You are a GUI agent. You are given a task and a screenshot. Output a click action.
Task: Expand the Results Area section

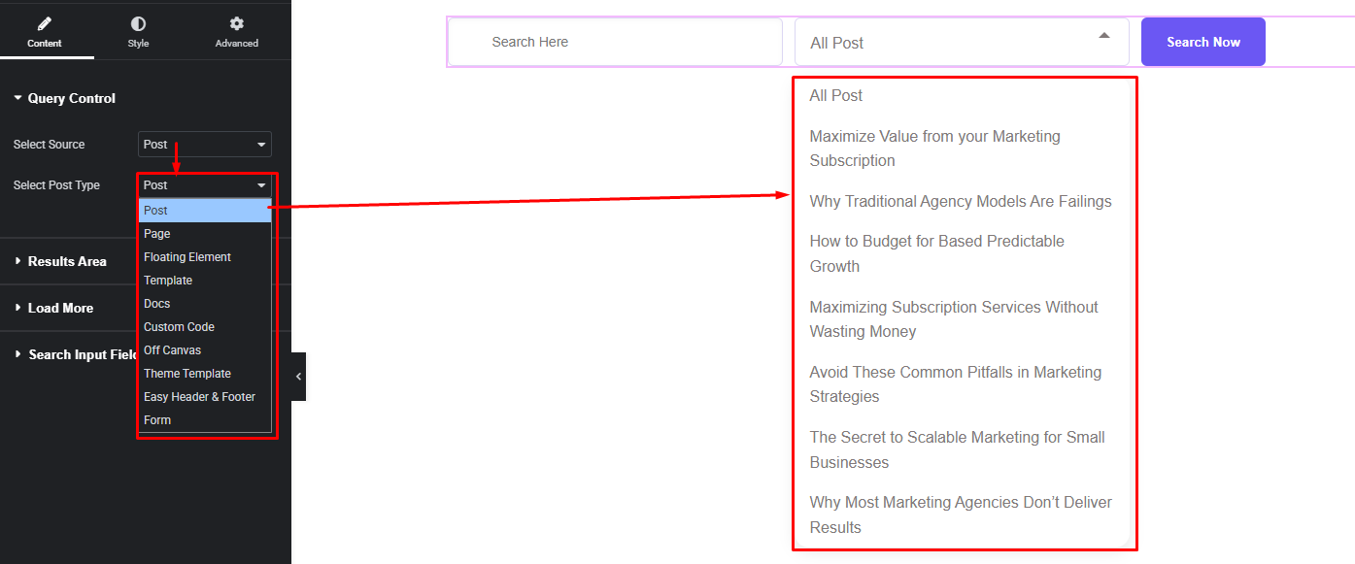tap(66, 261)
